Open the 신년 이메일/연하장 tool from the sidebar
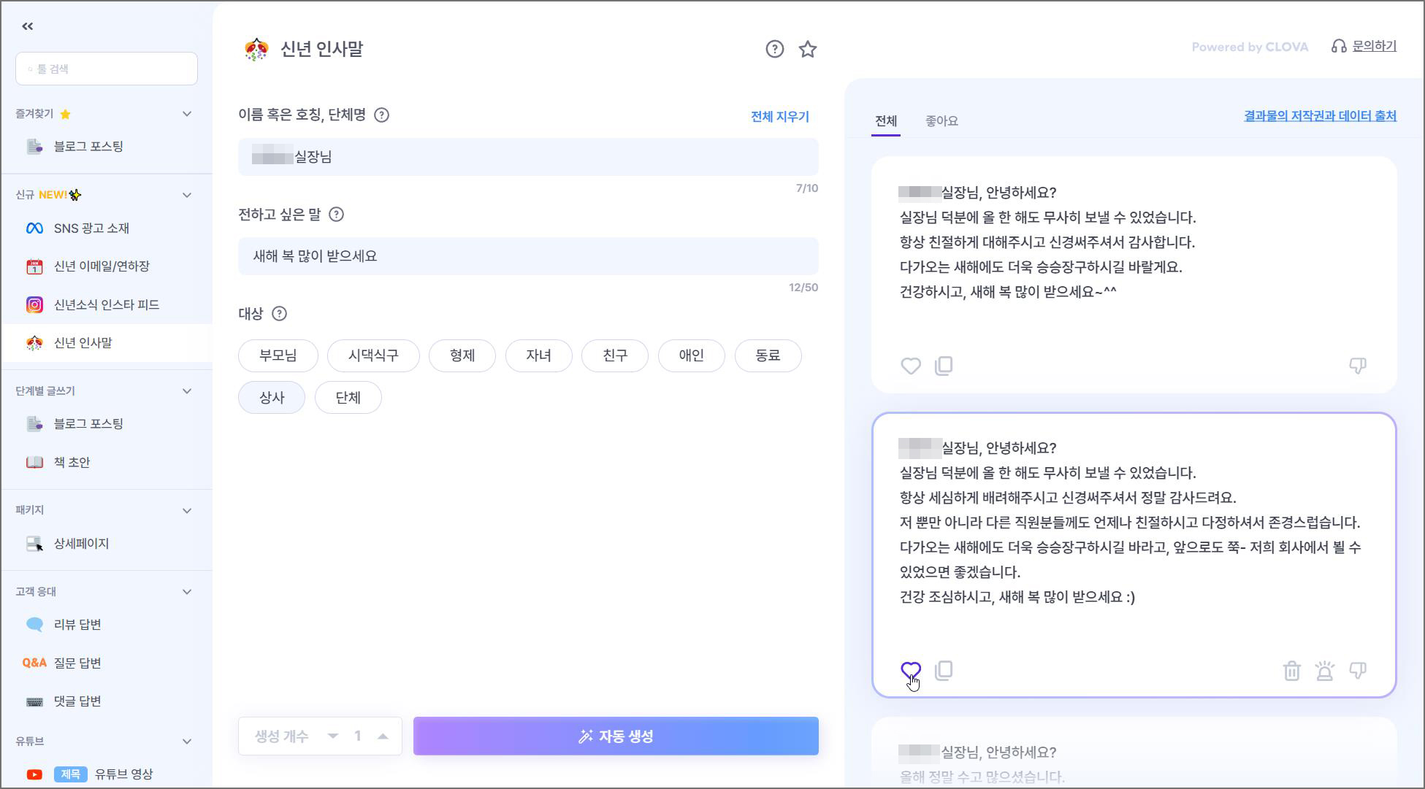 click(x=102, y=266)
